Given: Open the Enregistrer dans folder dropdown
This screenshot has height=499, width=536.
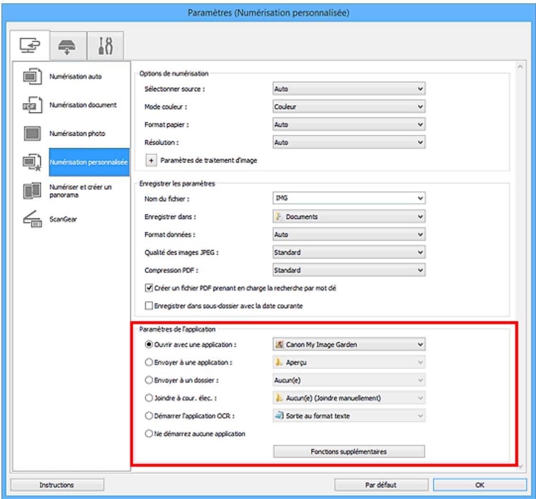Looking at the screenshot, I should pos(349,217).
